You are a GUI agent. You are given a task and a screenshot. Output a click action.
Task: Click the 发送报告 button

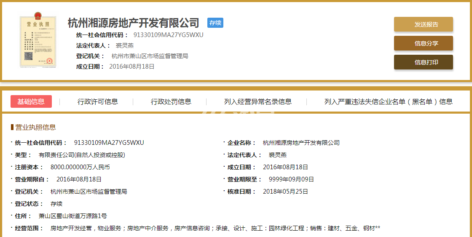point(423,24)
